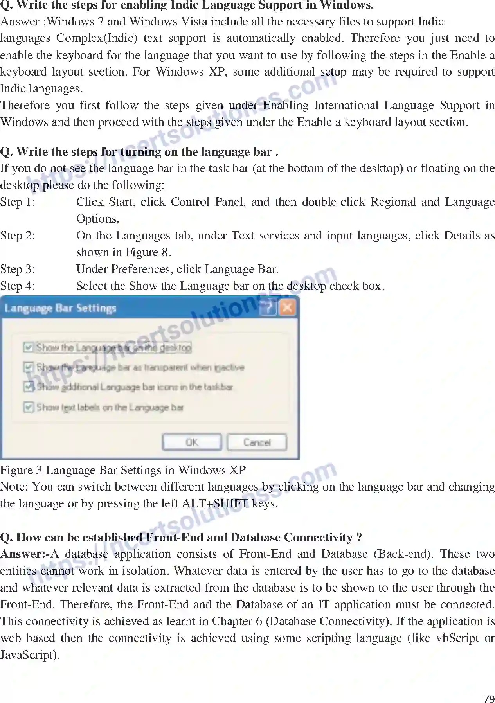This screenshot has height=703, width=495.
Task: Toggle 'Show the Language bar on the desktop'
Action: coord(28,347)
